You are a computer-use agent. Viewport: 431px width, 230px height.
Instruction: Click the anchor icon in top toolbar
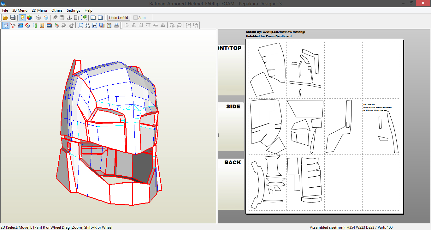tap(70, 18)
